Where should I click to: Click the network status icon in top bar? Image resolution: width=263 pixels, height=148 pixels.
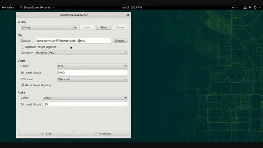click(245, 7)
